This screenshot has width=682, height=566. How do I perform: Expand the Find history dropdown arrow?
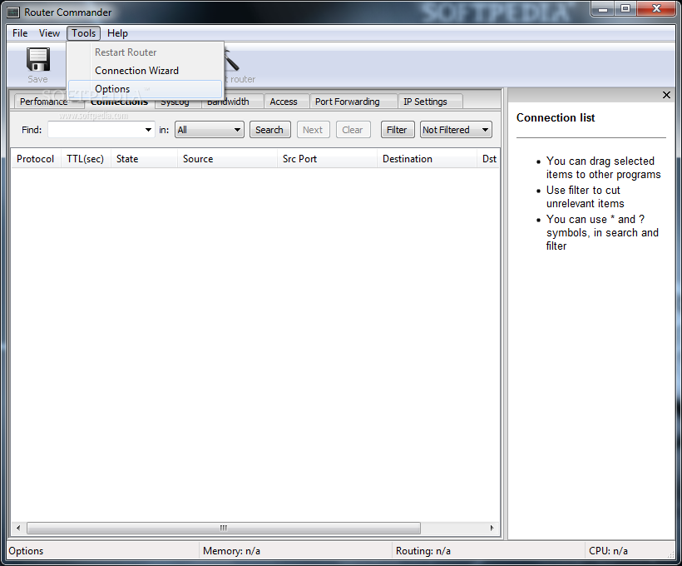tap(148, 130)
